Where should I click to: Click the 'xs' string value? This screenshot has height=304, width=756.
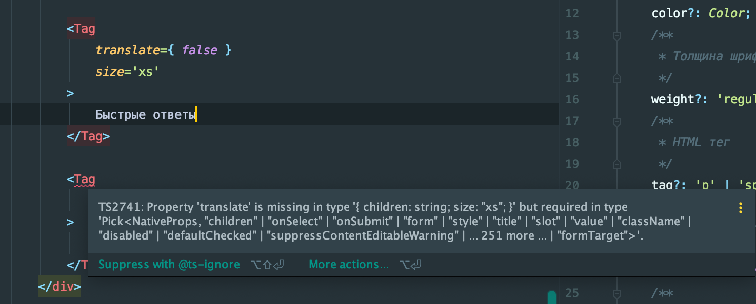pos(146,72)
